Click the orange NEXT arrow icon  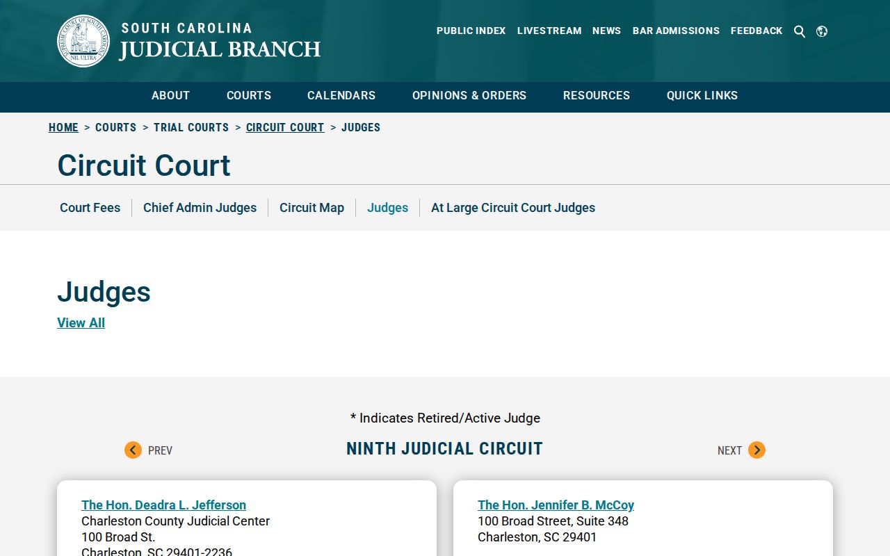tap(756, 450)
